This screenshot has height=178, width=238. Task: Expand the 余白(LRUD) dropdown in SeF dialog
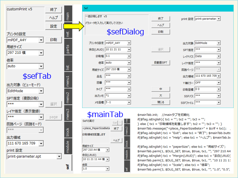point(129,49)
